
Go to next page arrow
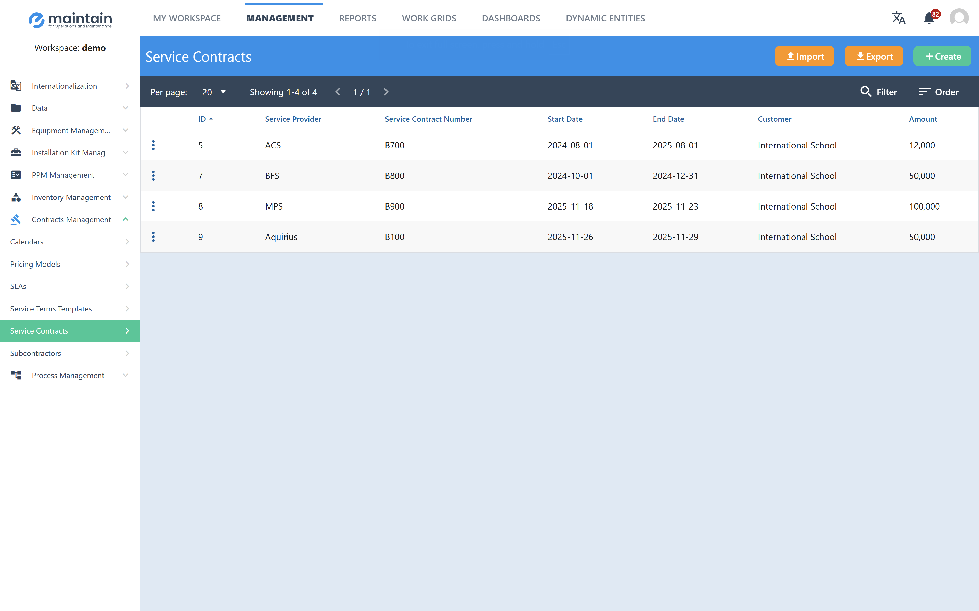tap(386, 92)
